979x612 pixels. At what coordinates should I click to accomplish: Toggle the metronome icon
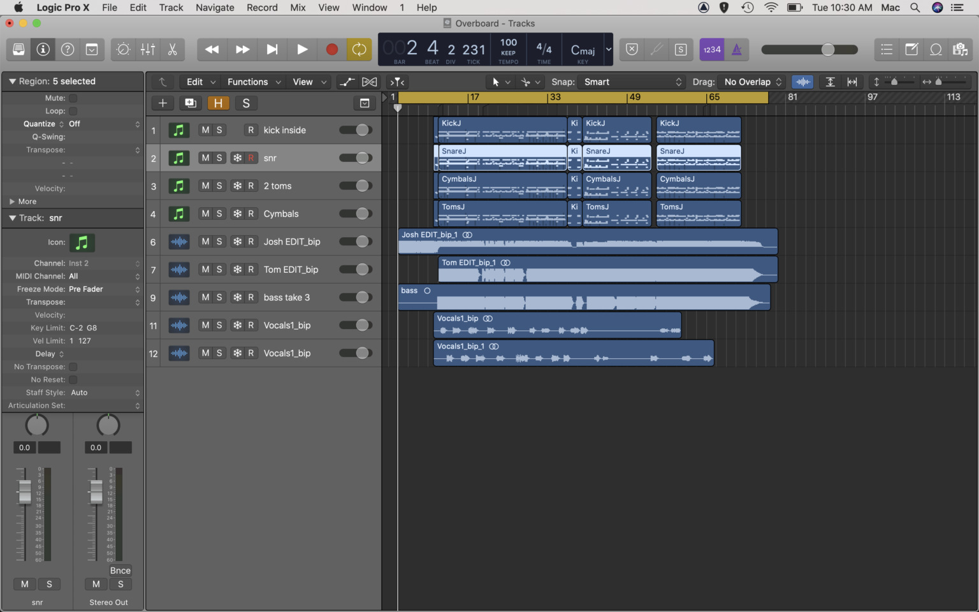pyautogui.click(x=737, y=49)
